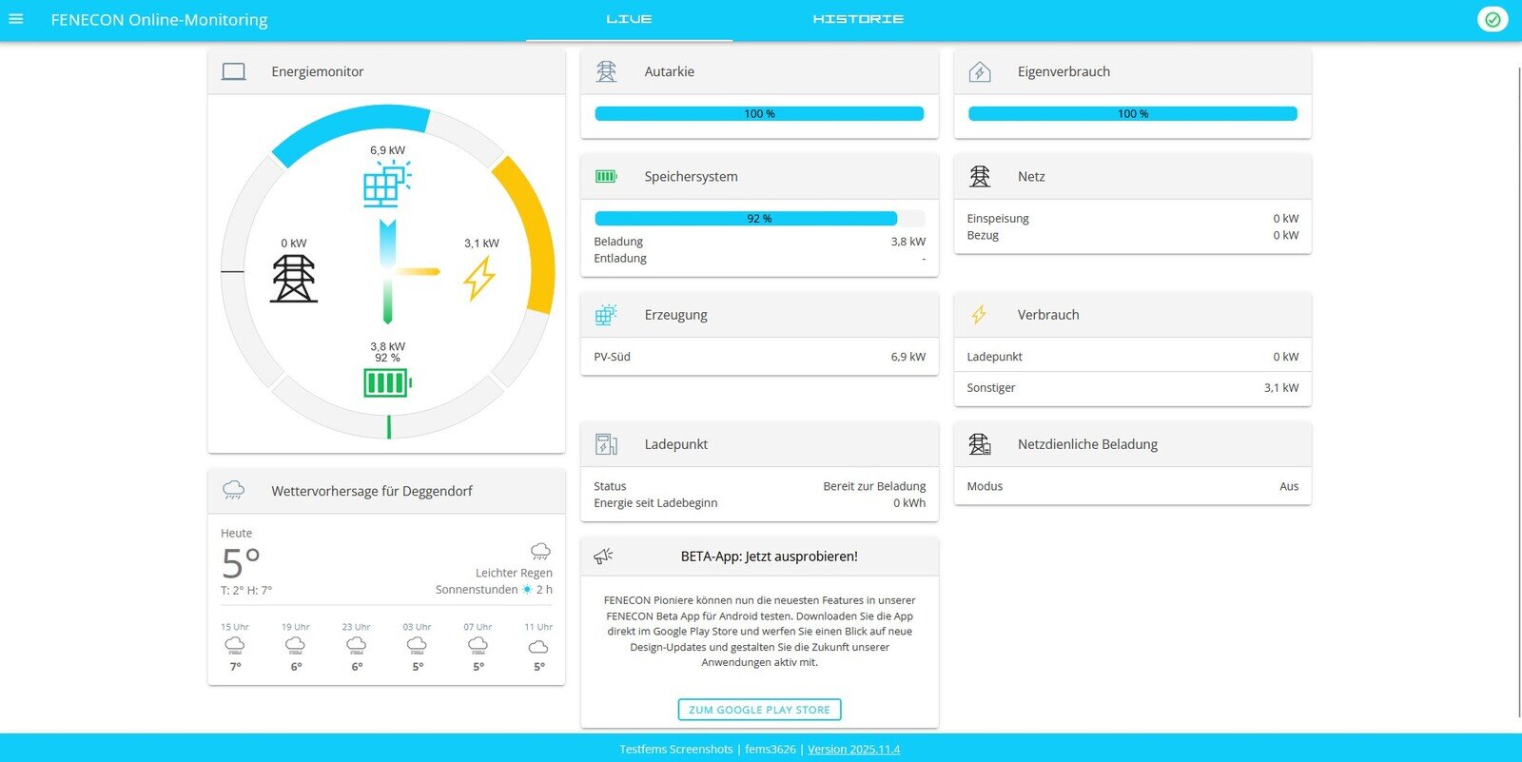Open the Version 2025.11.4 link
This screenshot has height=762, width=1522.
point(853,750)
